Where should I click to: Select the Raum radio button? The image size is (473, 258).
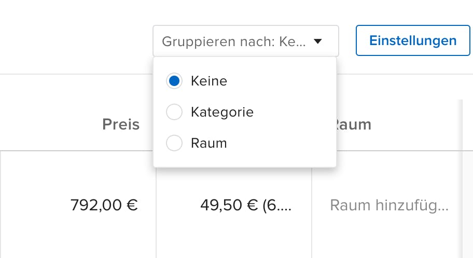[x=174, y=143]
